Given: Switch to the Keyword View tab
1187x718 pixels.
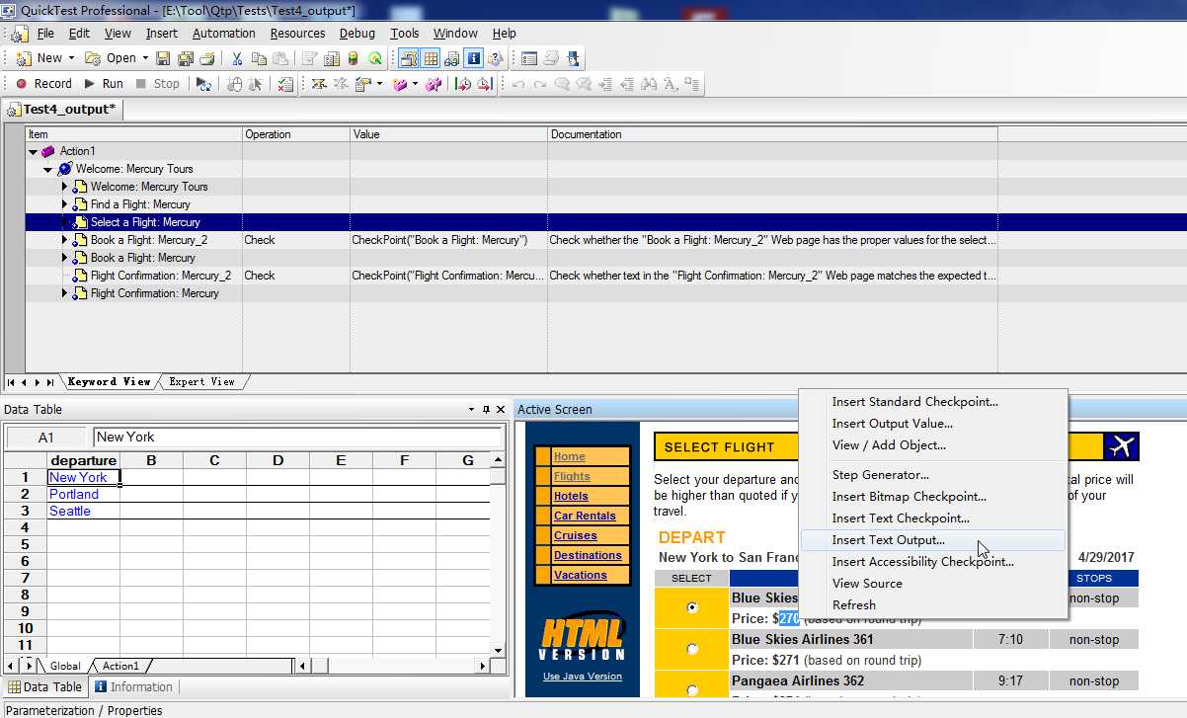Looking at the screenshot, I should pyautogui.click(x=109, y=382).
